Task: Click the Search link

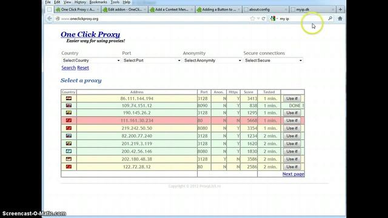Action: (x=69, y=68)
